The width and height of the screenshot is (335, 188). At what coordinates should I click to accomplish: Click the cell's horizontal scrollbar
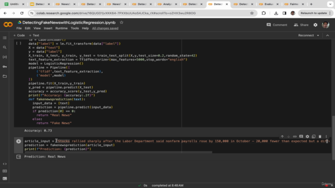118,152
